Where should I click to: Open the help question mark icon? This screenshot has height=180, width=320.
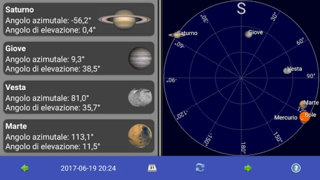click(296, 168)
